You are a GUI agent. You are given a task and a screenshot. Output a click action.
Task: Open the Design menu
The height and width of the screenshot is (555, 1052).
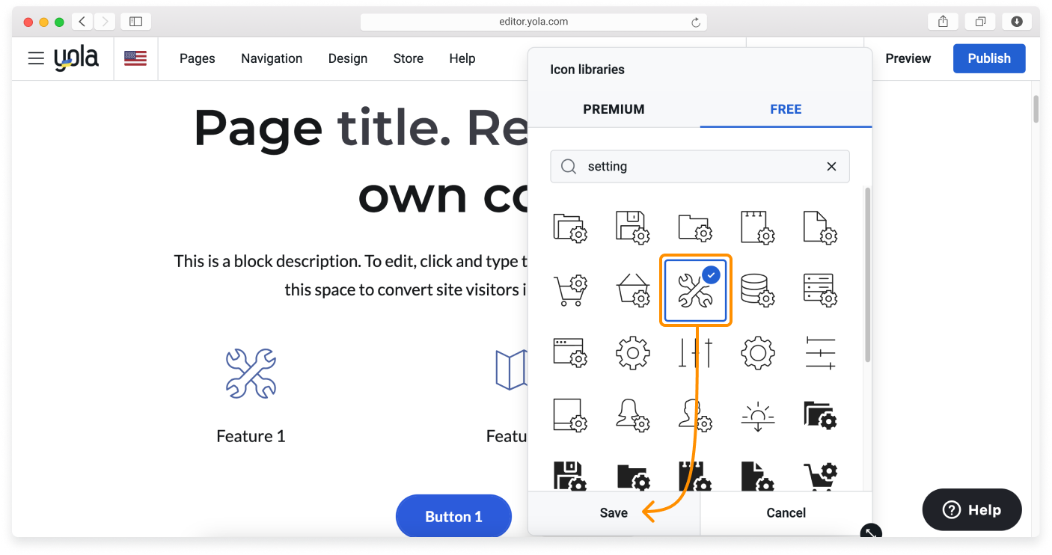click(348, 58)
